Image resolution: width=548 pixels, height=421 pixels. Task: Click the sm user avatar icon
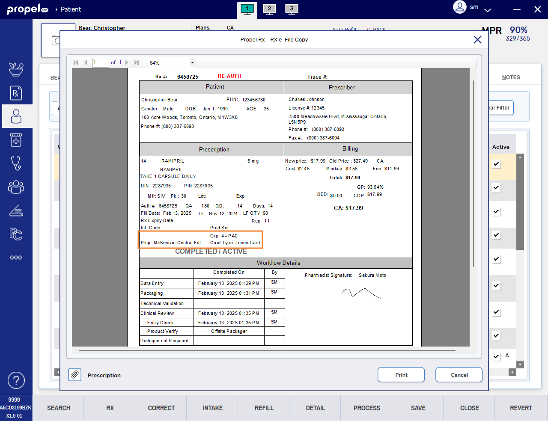click(x=460, y=7)
